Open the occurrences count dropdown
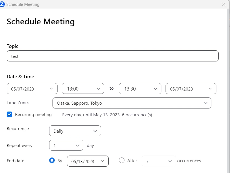This screenshot has height=173, width=230. tap(159, 161)
